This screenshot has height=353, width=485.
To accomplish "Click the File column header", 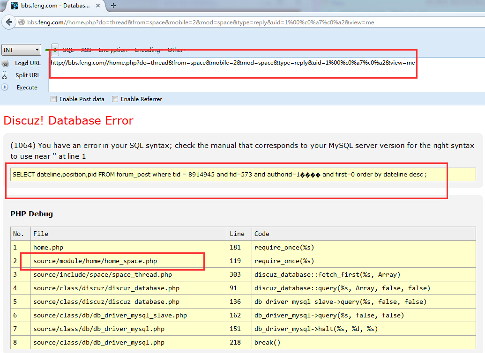I will [x=129, y=234].
